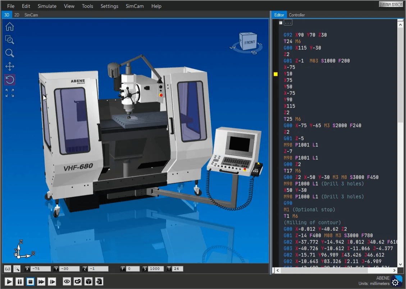The width and height of the screenshot is (406, 289).
Task: Click the X coordinate value field
Action: [40, 269]
